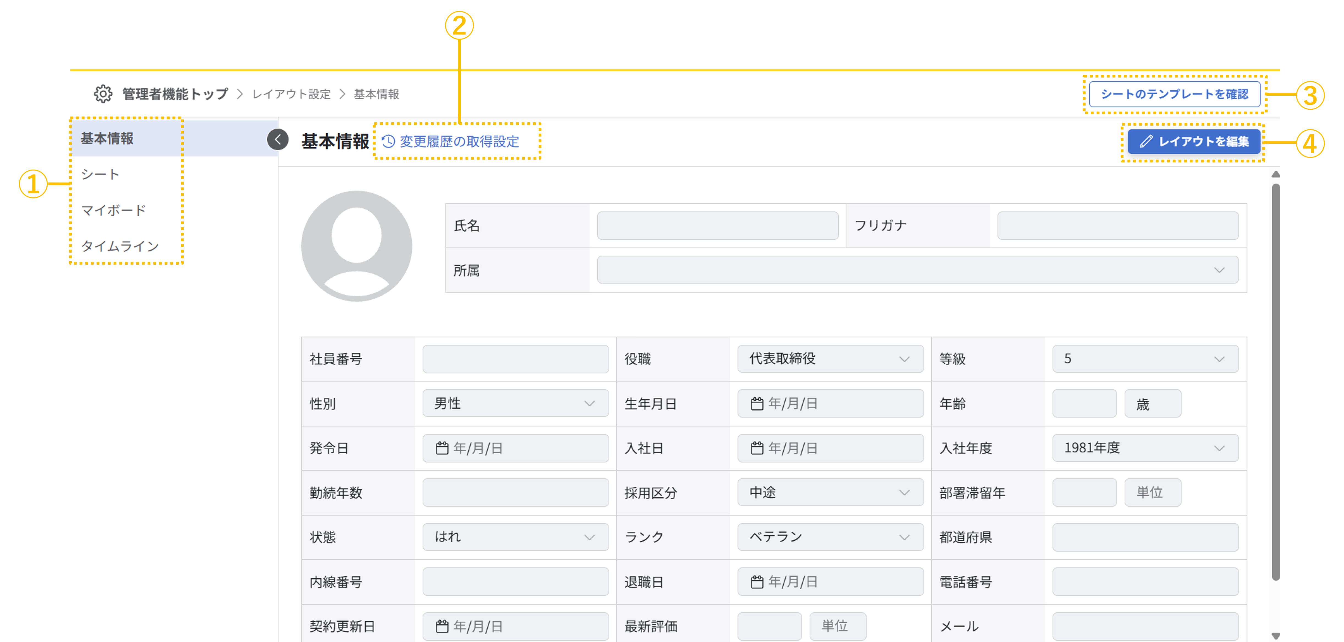Click the フリガナ input field
Screen dimensions: 1344x642
click(x=1117, y=225)
